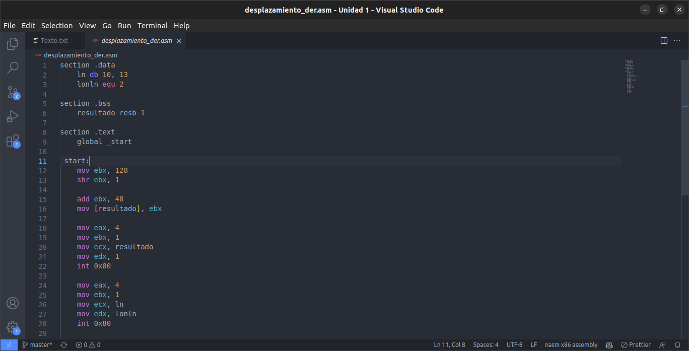Viewport: 689px width, 351px height.
Task: Minimize the Visual Studio Code window
Action: click(645, 10)
